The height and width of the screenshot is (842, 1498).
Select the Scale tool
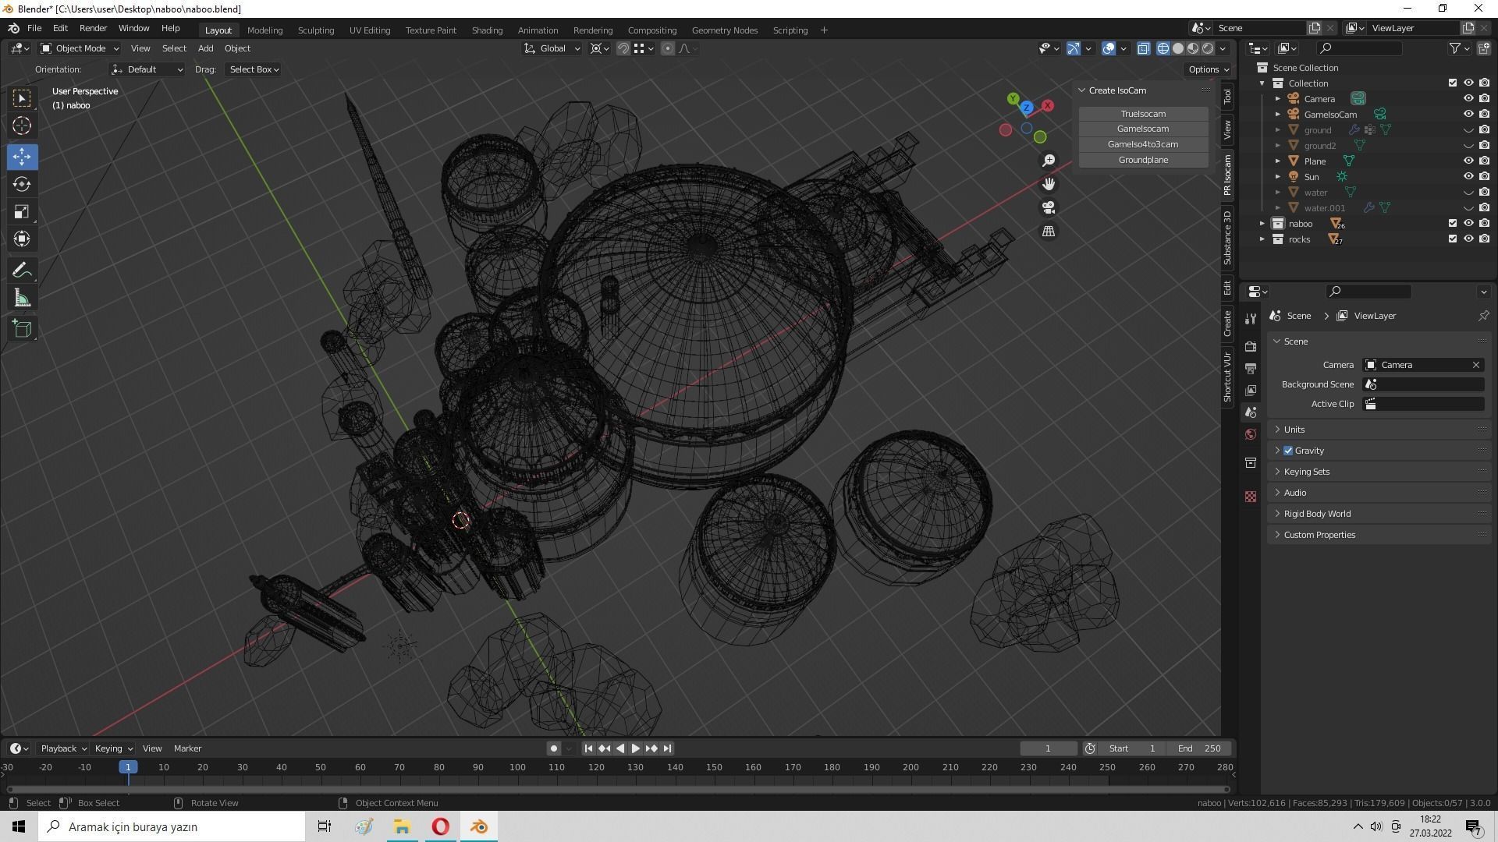pos(22,212)
